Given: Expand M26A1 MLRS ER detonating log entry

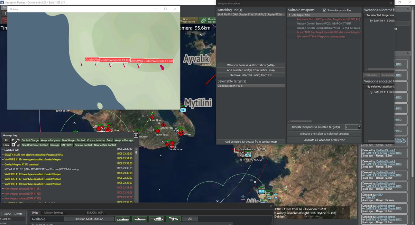Looking at the screenshot, I should click(3, 169).
